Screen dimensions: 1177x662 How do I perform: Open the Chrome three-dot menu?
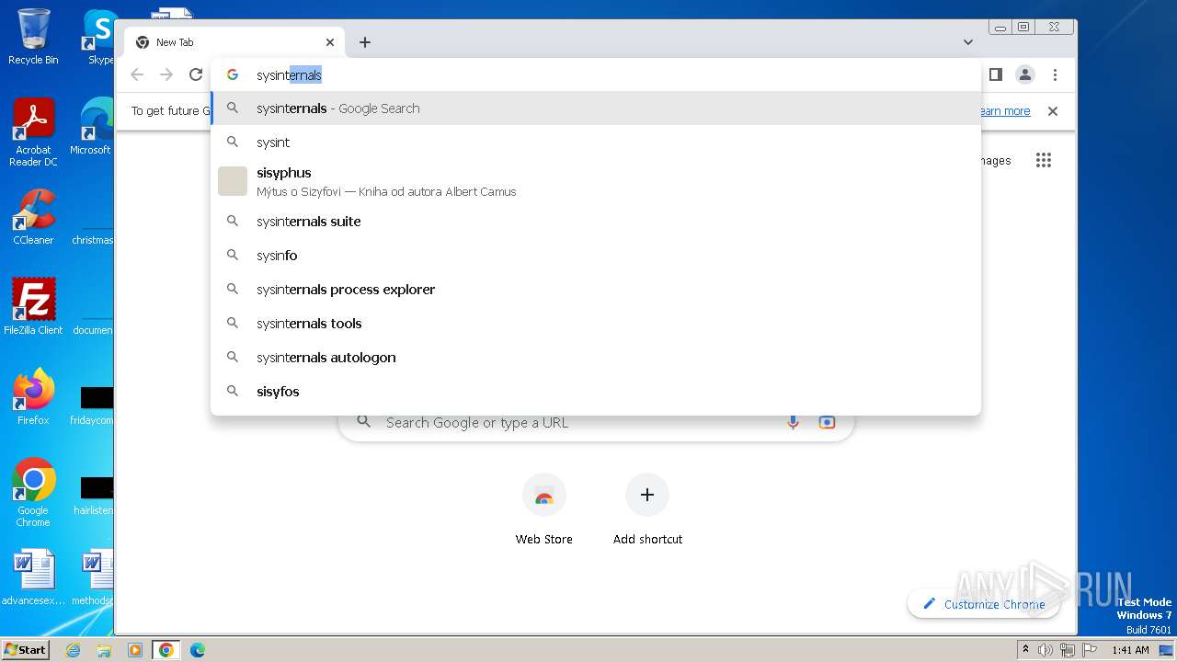click(1055, 74)
